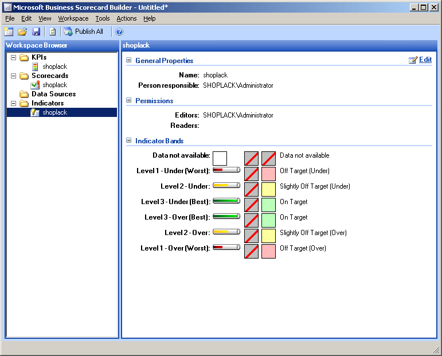Viewport: 442px width, 356px height.
Task: Click the Level 1 - Under red gauge
Action: coord(226,170)
